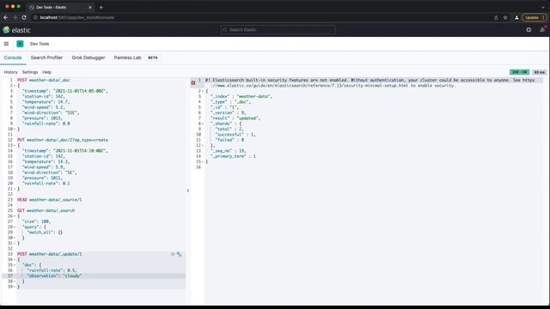Close the Dev Tools browser tab

pyautogui.click(x=90, y=7)
